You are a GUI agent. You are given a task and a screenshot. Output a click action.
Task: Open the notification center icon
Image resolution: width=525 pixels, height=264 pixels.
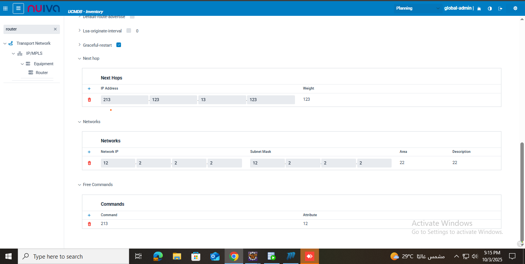point(512,256)
